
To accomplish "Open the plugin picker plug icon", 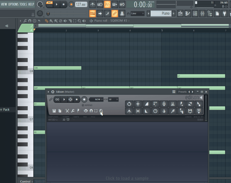I will pos(225,14).
